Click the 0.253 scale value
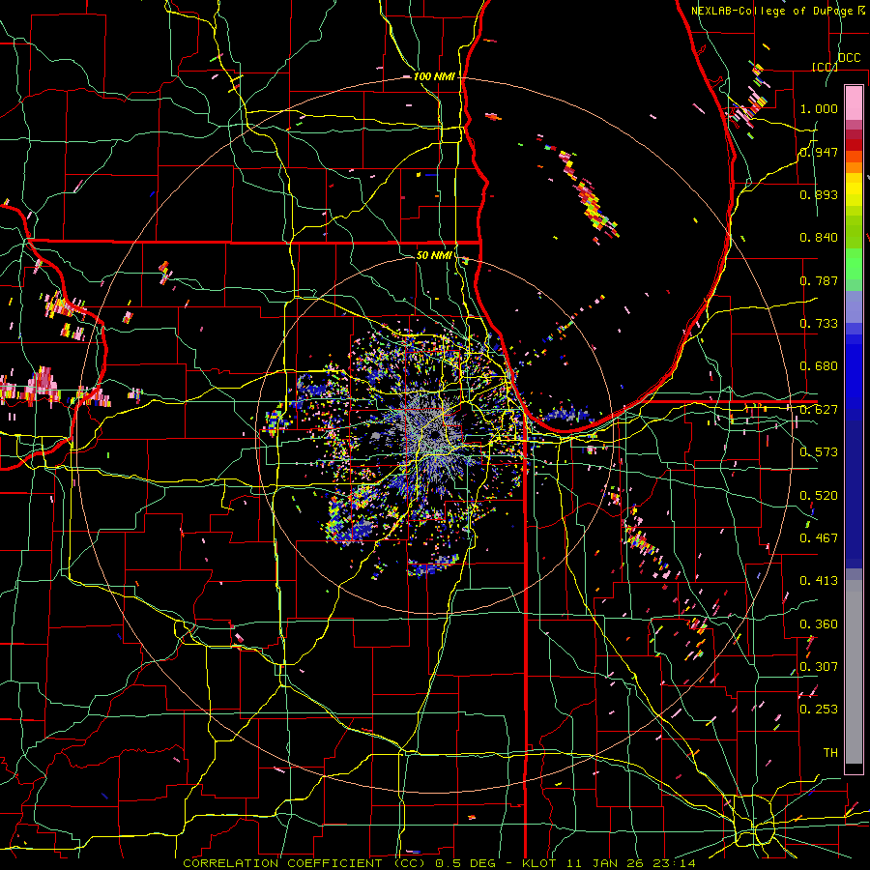 point(819,710)
